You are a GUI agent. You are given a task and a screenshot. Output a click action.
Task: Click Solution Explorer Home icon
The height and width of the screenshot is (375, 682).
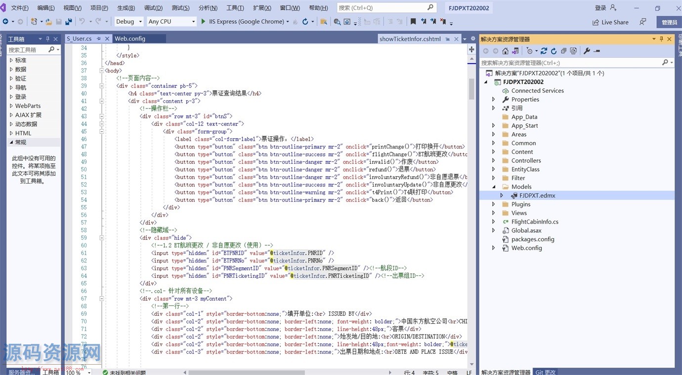(x=505, y=51)
